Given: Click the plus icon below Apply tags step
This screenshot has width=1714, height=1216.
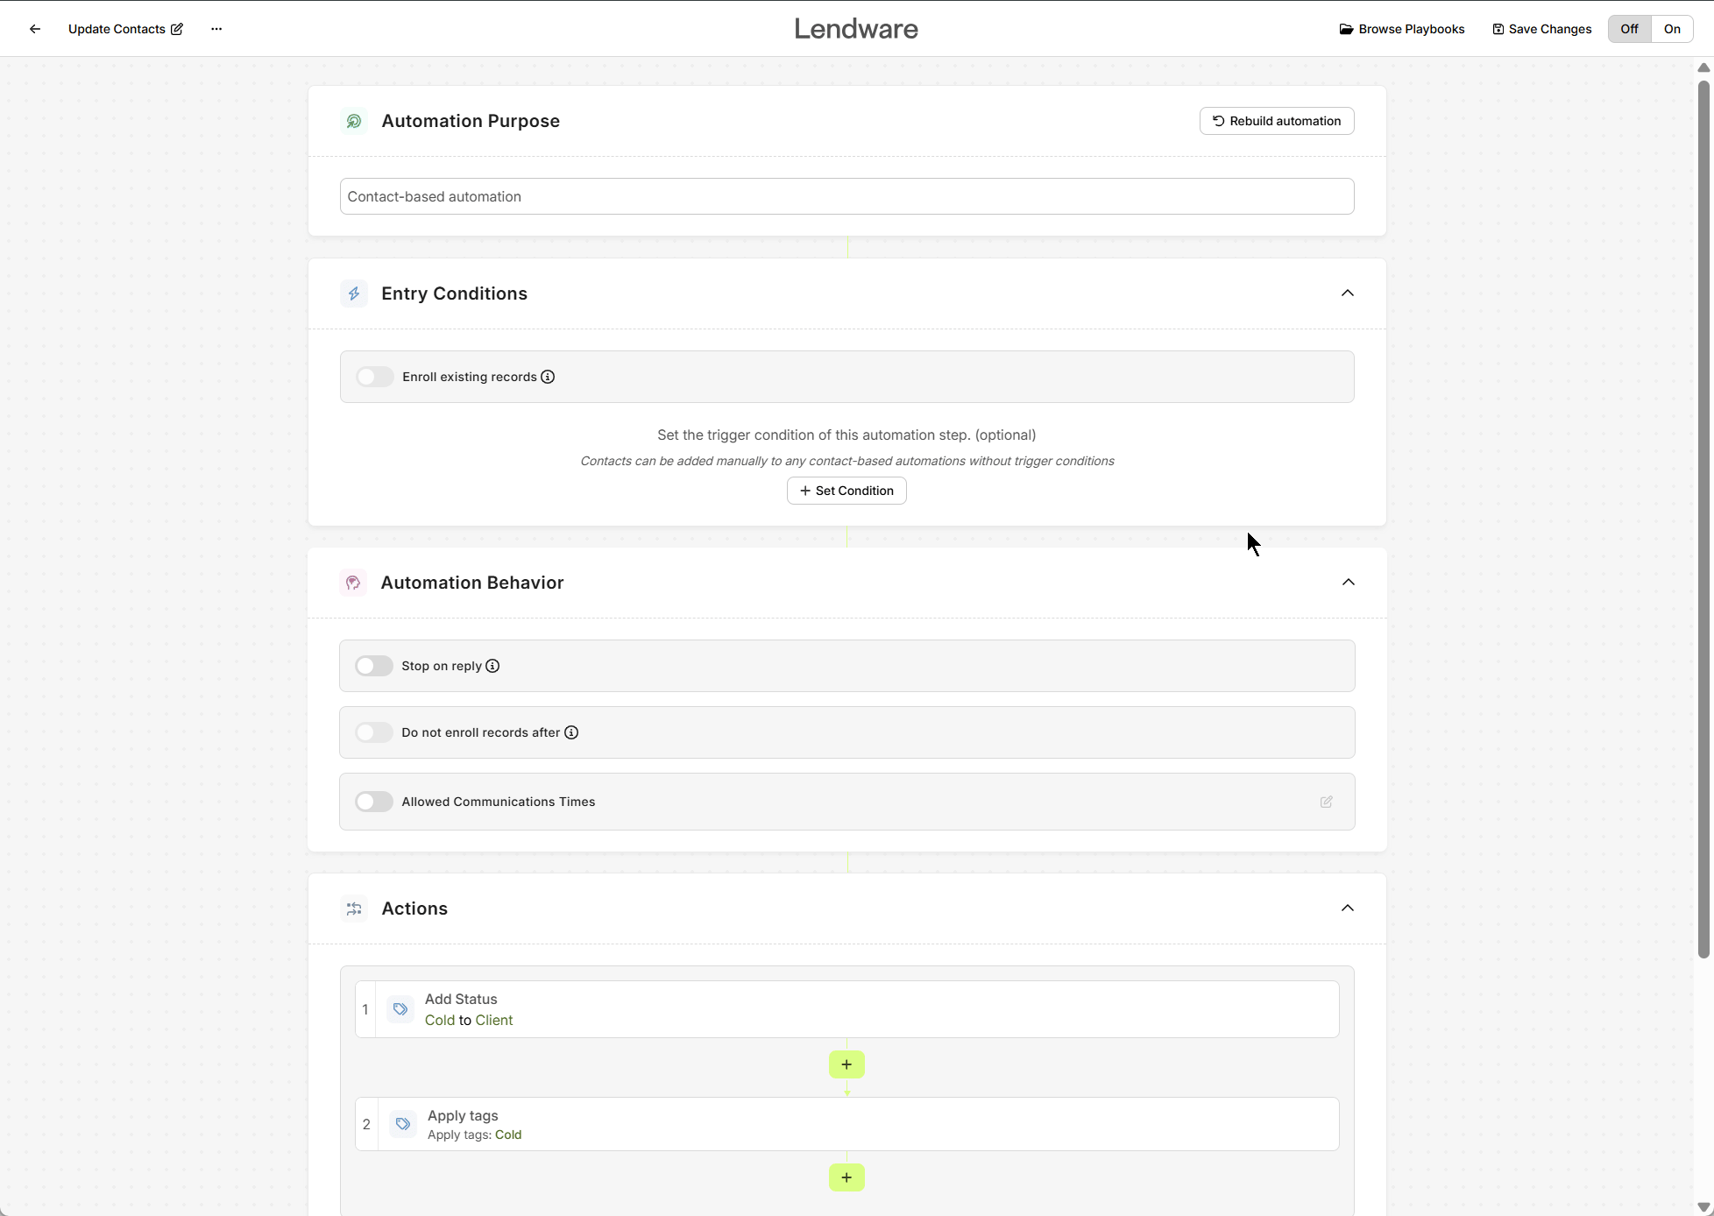Looking at the screenshot, I should point(846,1177).
